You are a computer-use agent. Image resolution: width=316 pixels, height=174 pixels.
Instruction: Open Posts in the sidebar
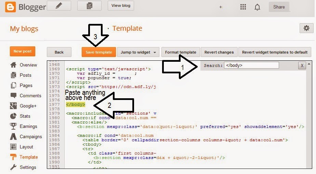tap(25, 75)
